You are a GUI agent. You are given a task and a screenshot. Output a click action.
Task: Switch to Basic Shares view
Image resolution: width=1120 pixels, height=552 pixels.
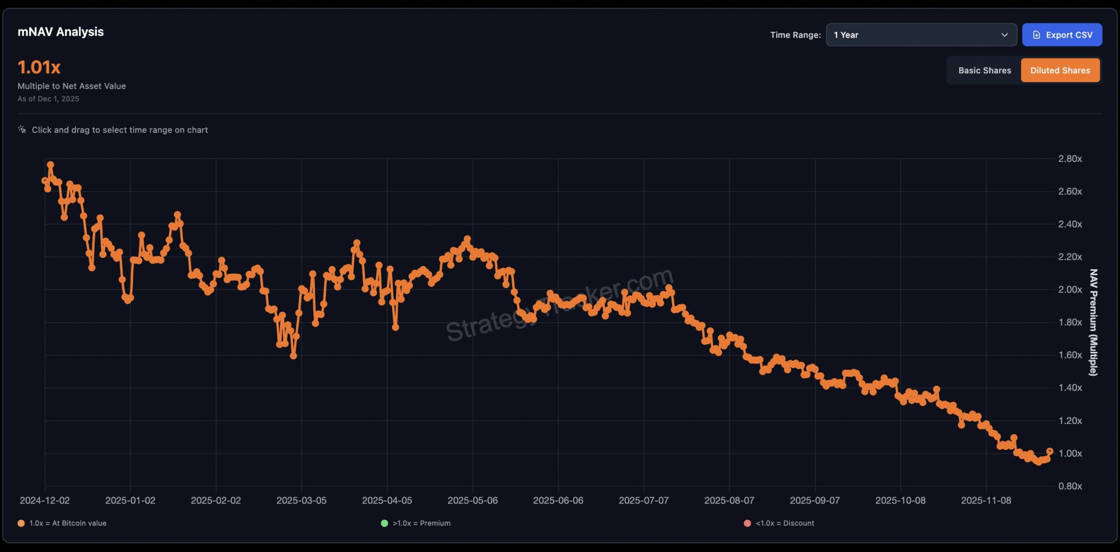coord(984,71)
